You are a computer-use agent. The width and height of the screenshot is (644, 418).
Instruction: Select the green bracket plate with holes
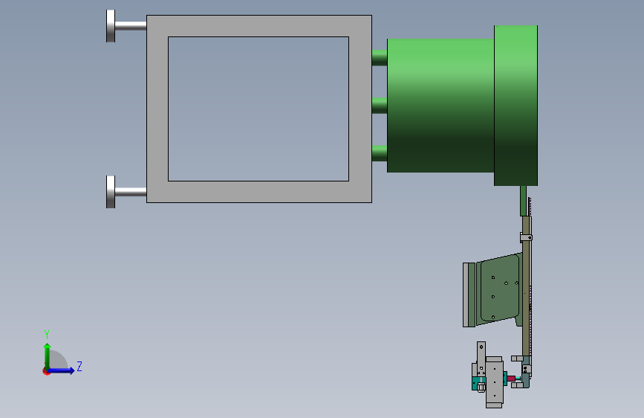point(498,289)
